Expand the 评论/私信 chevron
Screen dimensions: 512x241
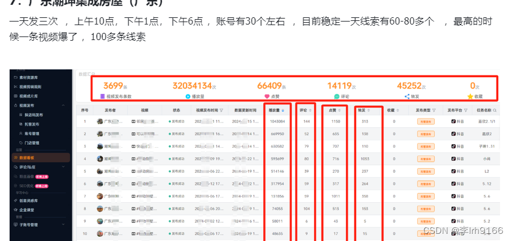64,167
